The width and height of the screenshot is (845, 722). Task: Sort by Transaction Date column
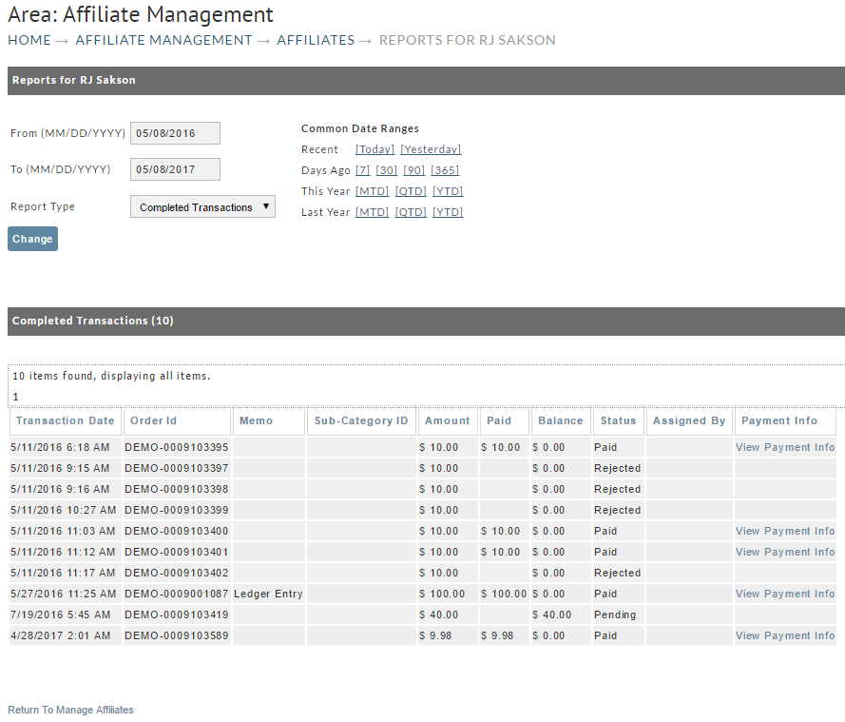(x=66, y=420)
